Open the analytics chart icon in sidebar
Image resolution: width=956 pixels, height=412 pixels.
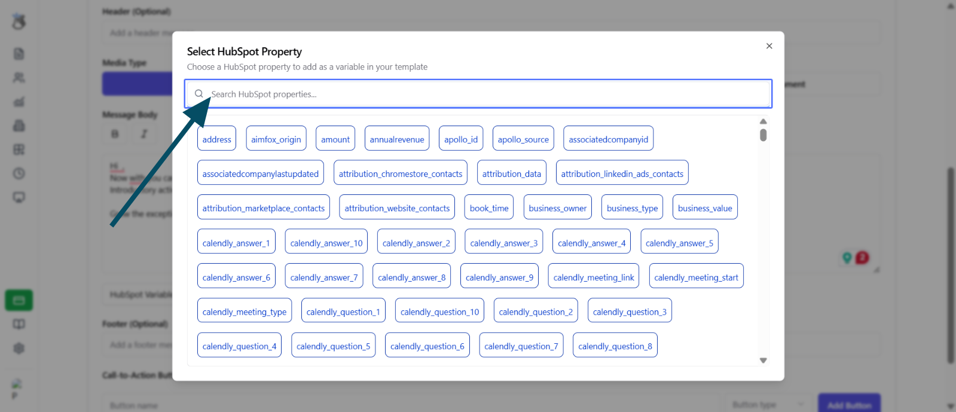pyautogui.click(x=19, y=102)
